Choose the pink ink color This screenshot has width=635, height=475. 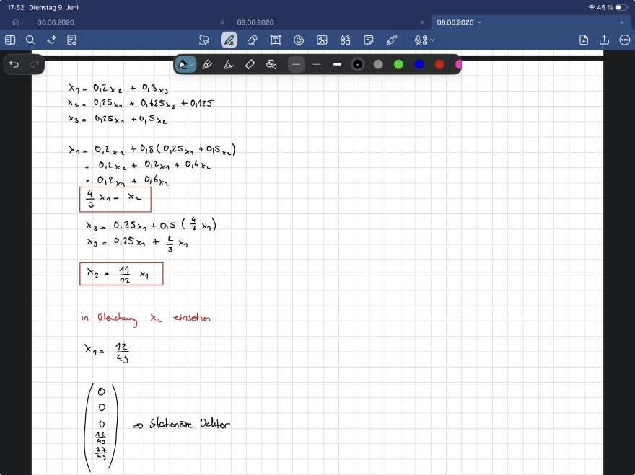point(458,64)
